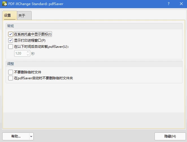The image size is (187, 142).
Task: Expand the dropdown arrow beside 帮助
Action: pos(31,136)
